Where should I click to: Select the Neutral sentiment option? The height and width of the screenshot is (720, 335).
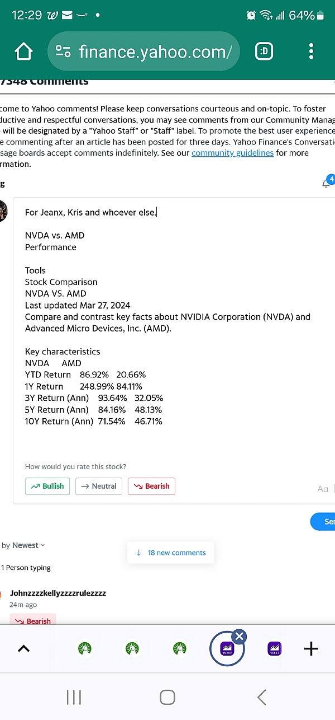click(99, 486)
